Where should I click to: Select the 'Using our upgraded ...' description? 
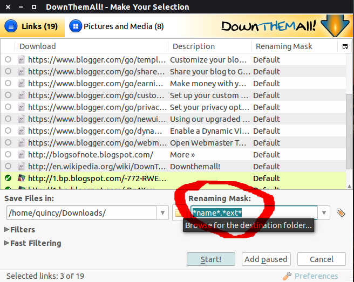pyautogui.click(x=210, y=119)
